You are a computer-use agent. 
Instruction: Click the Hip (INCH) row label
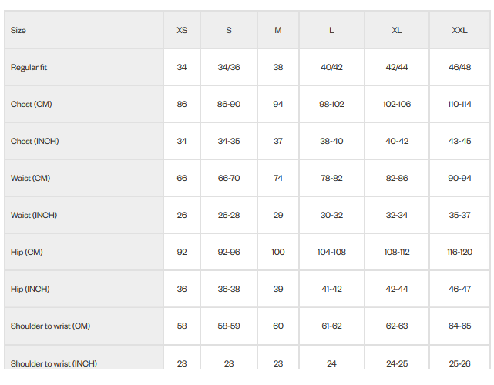pyautogui.click(x=30, y=289)
